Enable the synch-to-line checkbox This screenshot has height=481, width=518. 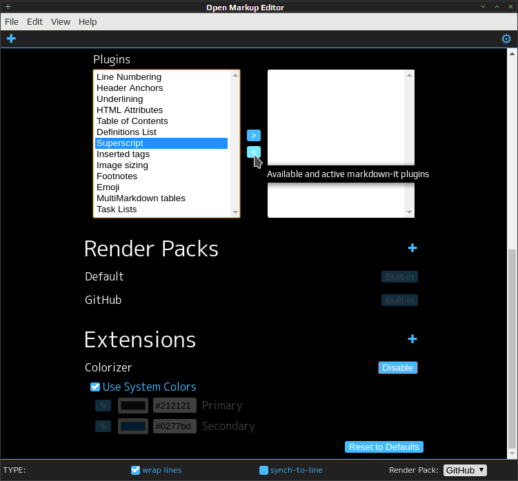[263, 470]
